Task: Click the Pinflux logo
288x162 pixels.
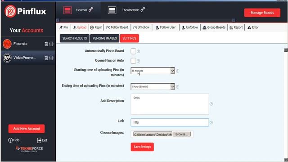Action: [25, 11]
